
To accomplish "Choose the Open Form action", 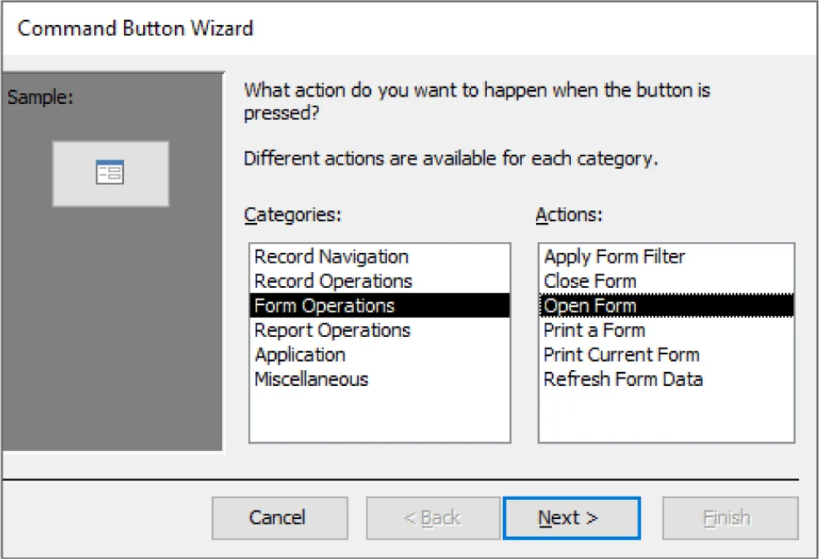I will tap(590, 305).
